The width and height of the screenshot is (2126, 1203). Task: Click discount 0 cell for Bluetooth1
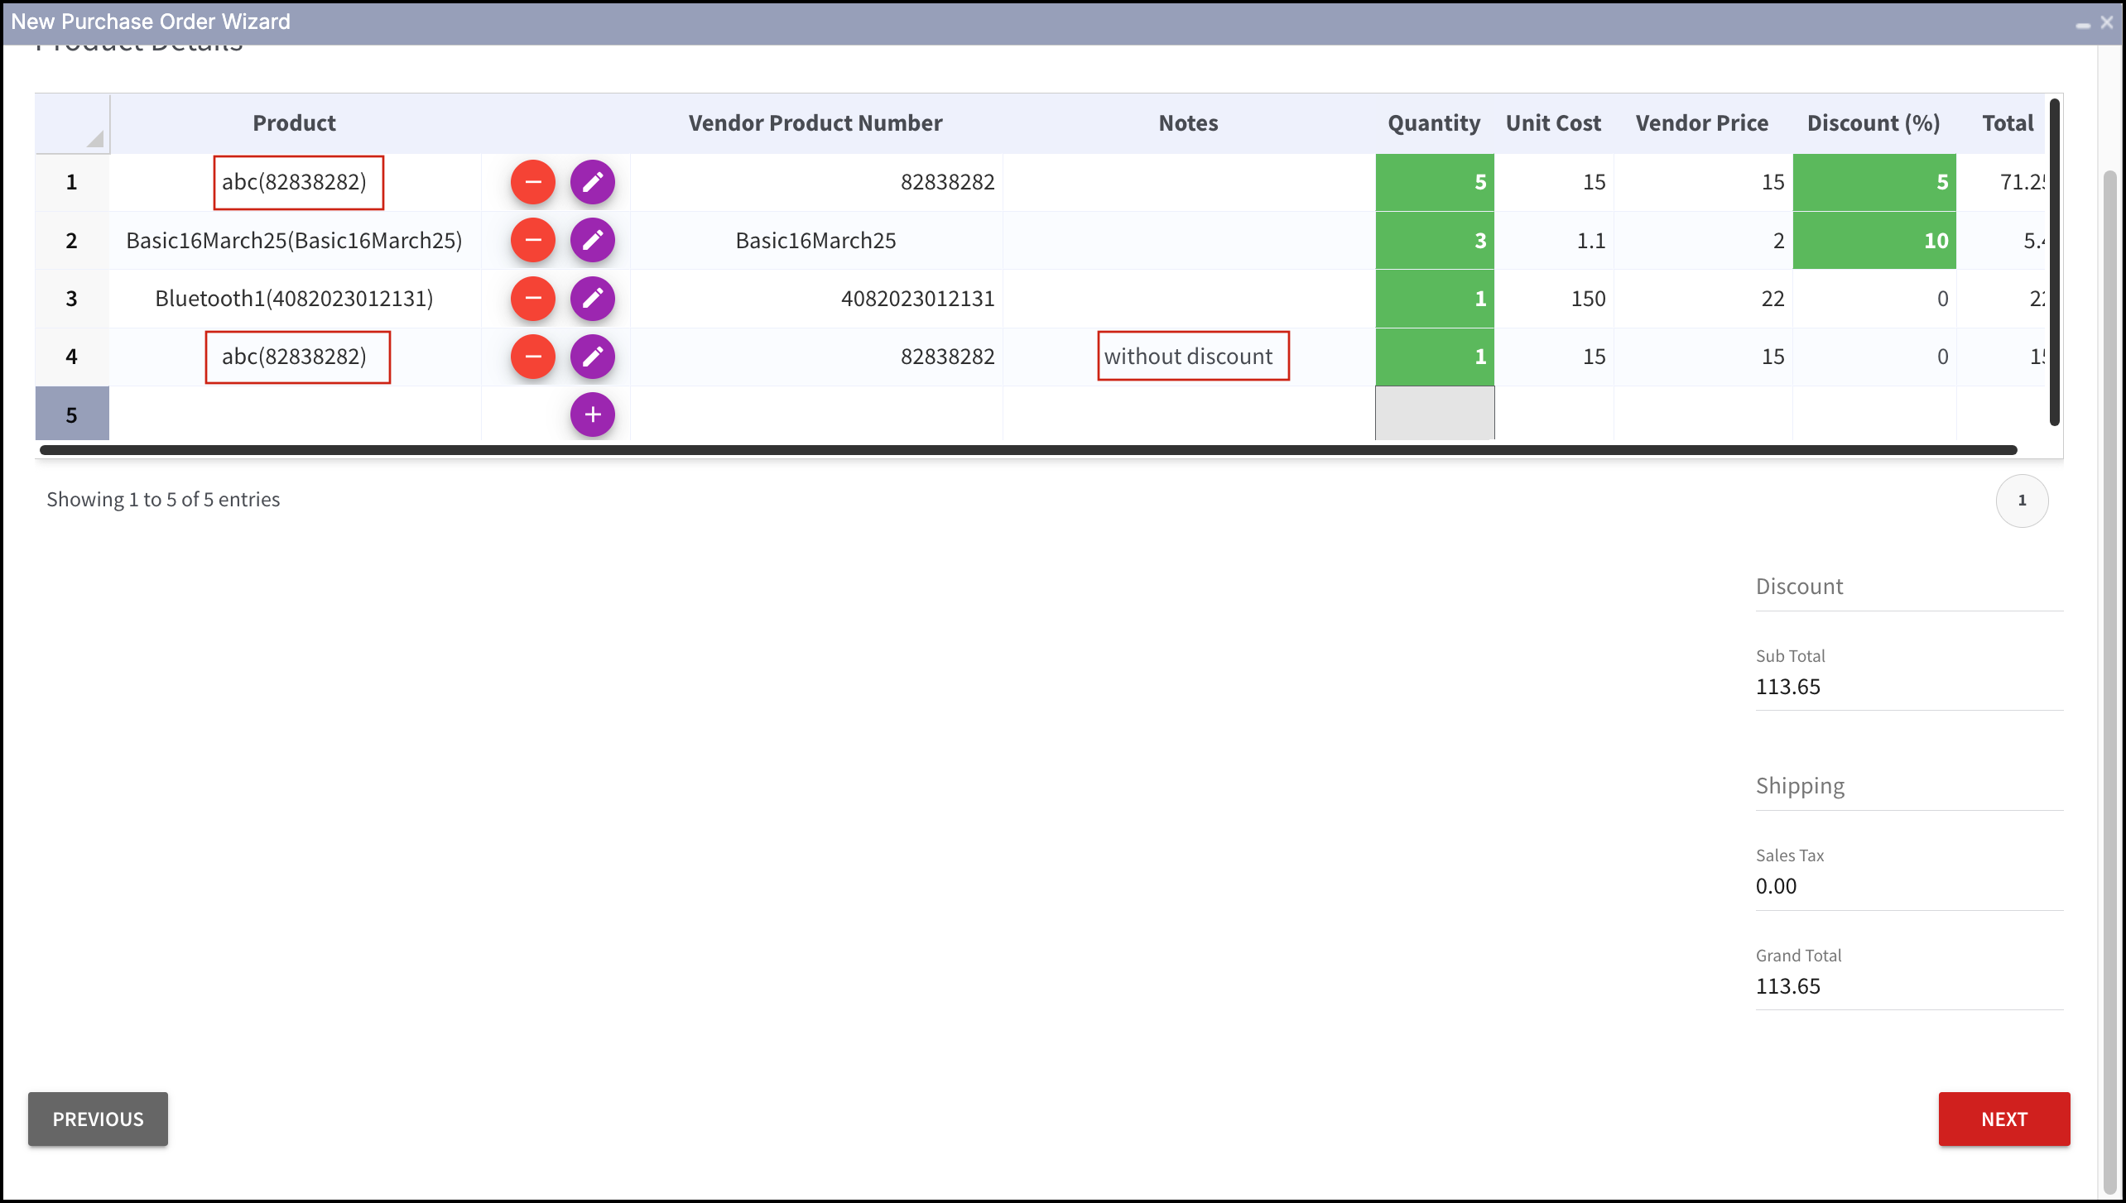pos(1874,299)
